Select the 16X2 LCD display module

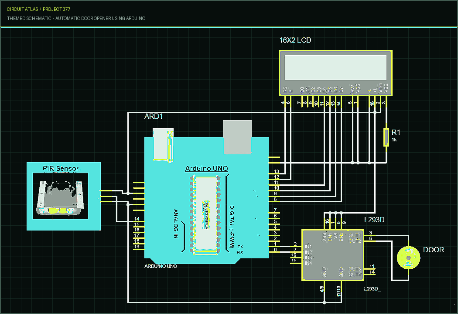click(335, 73)
